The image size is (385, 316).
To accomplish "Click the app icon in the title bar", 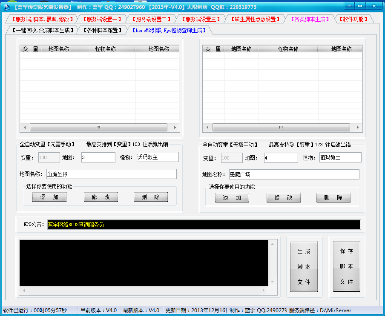I will (x=7, y=7).
